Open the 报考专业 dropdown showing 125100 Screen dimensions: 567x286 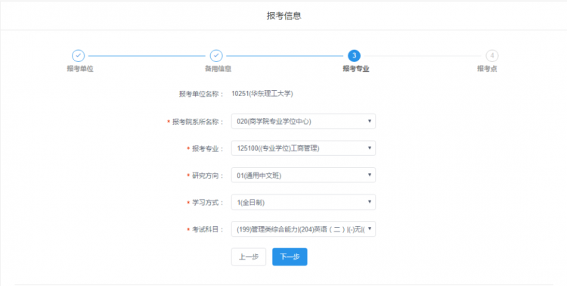tap(303, 148)
